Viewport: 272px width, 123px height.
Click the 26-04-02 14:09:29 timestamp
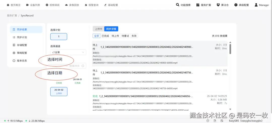217,96
